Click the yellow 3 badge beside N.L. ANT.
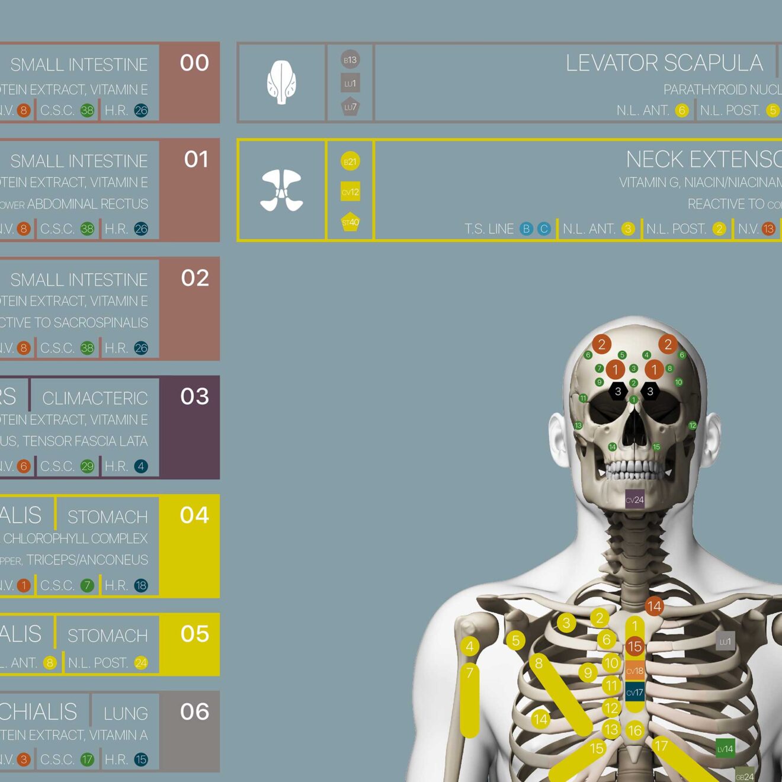 tap(628, 229)
